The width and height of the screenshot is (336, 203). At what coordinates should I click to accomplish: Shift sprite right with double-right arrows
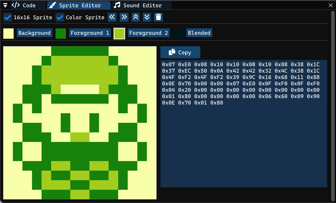tap(124, 17)
